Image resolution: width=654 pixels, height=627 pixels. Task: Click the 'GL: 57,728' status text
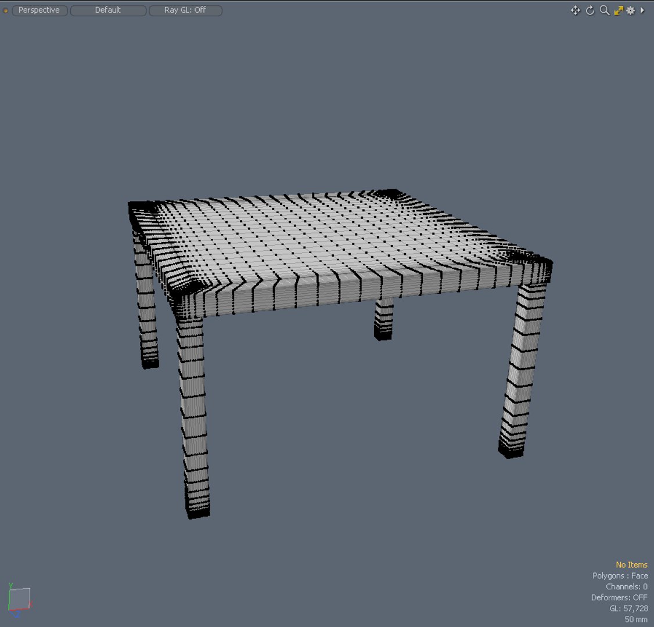(x=628, y=608)
